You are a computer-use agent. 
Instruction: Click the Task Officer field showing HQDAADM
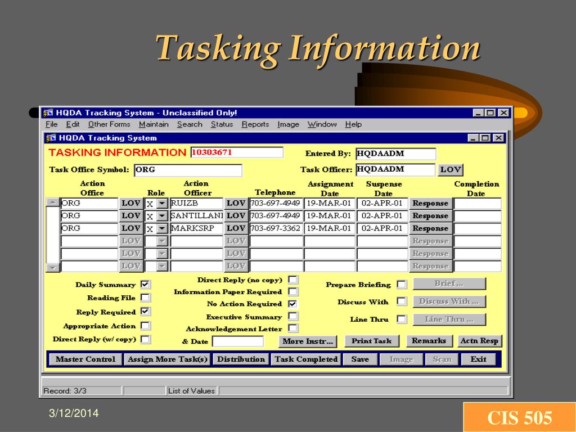[395, 170]
